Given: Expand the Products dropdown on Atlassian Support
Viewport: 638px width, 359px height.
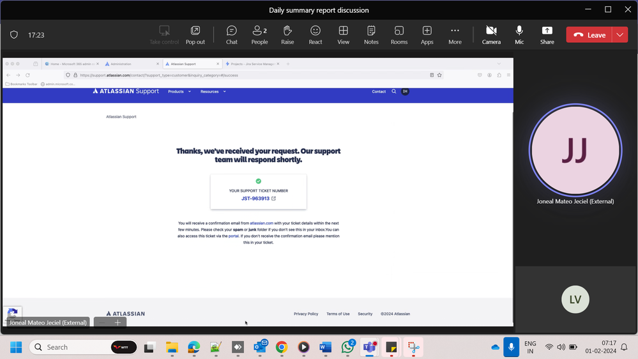Looking at the screenshot, I should (179, 91).
